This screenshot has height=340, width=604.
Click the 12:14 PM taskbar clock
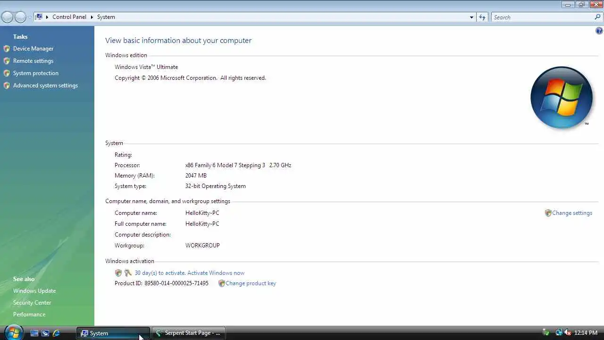coord(586,333)
